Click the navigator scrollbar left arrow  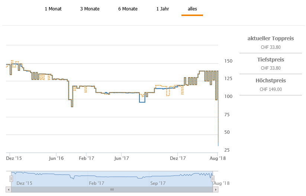coord(9,190)
